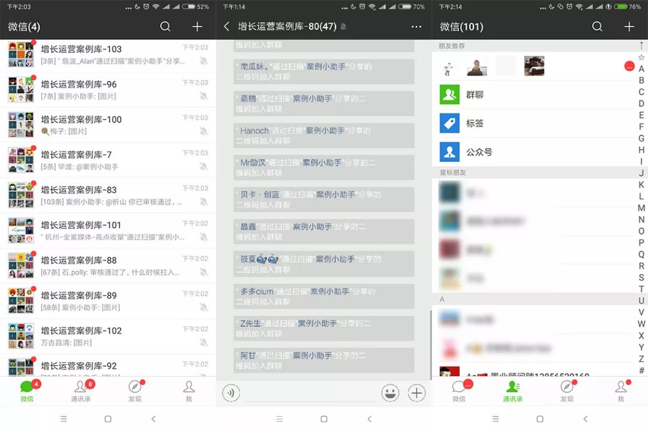This screenshot has height=432, width=648.
Task: Switch to 发现 tab in left screen
Action: click(x=135, y=391)
